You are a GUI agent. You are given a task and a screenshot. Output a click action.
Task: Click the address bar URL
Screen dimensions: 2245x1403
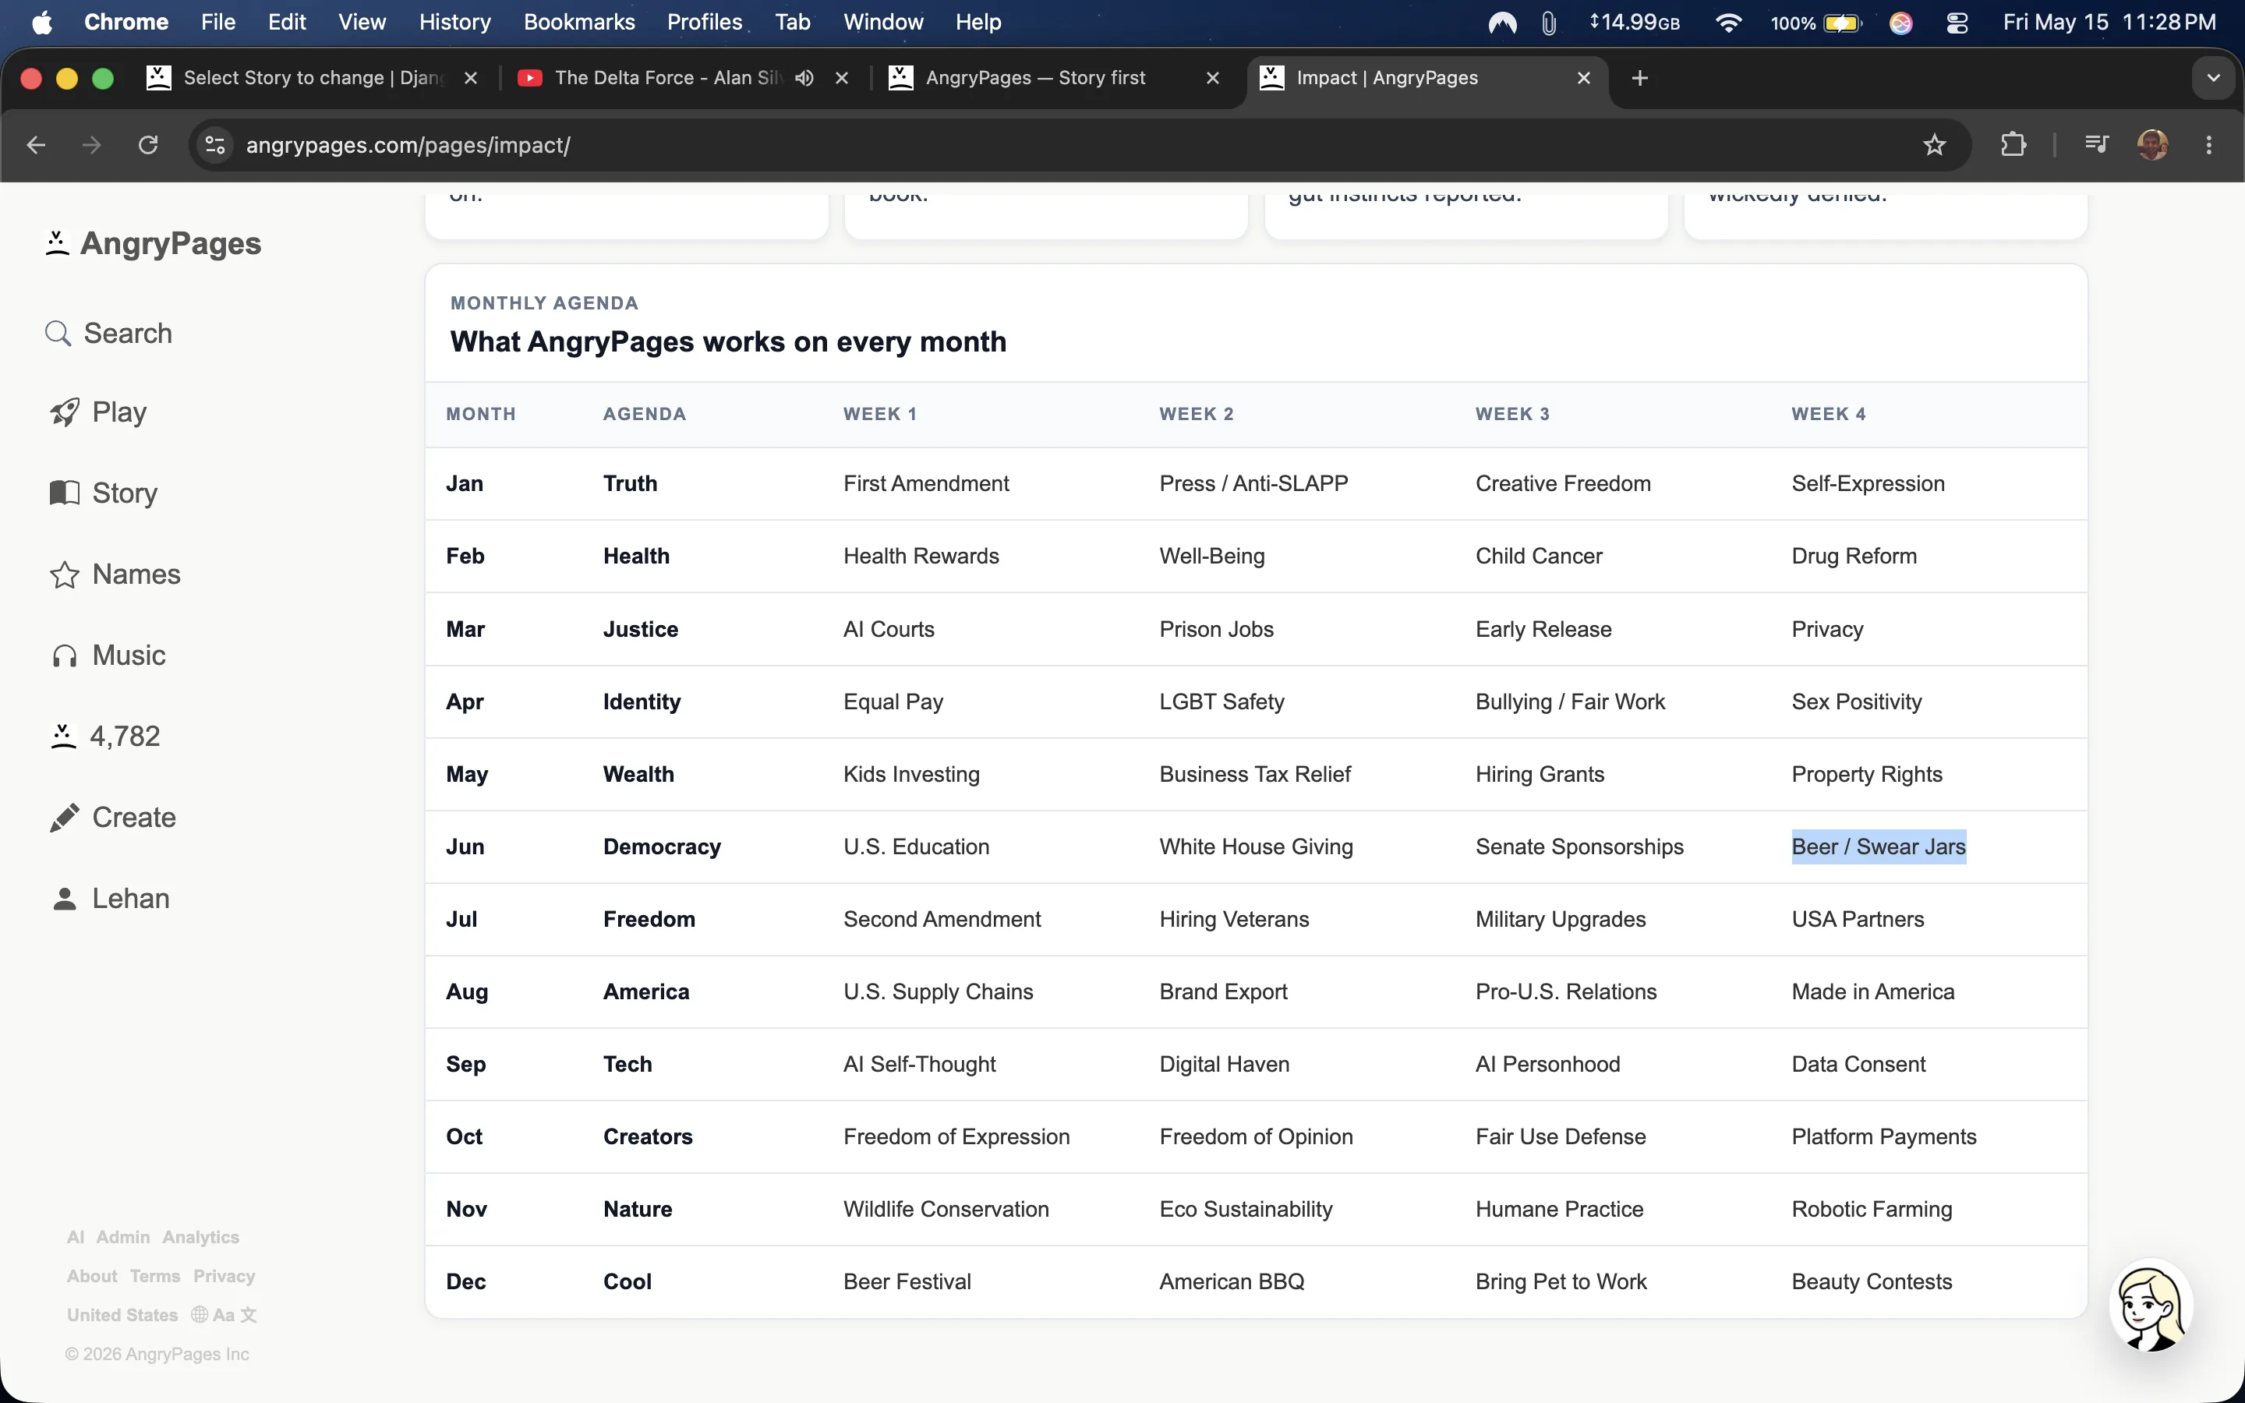tap(408, 145)
